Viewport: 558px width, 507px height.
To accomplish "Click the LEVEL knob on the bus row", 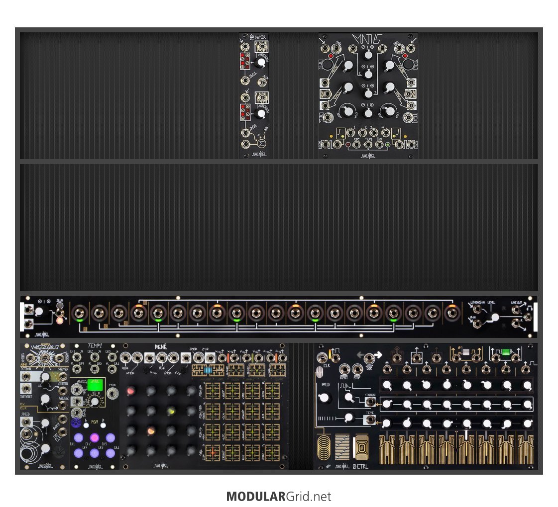I will point(495,317).
